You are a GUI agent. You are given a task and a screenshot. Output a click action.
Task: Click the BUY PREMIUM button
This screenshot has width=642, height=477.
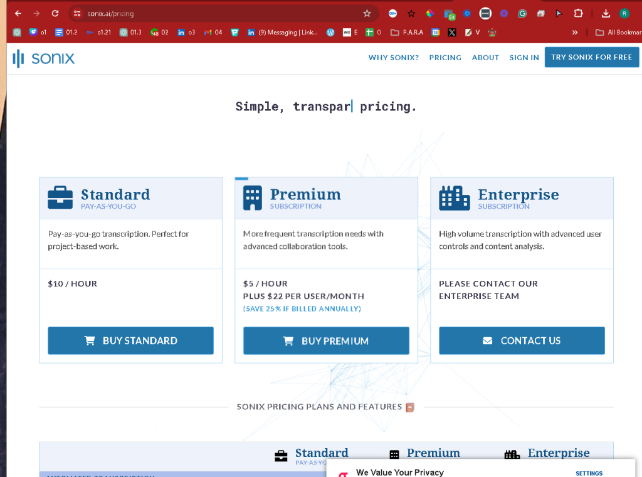[x=326, y=340]
